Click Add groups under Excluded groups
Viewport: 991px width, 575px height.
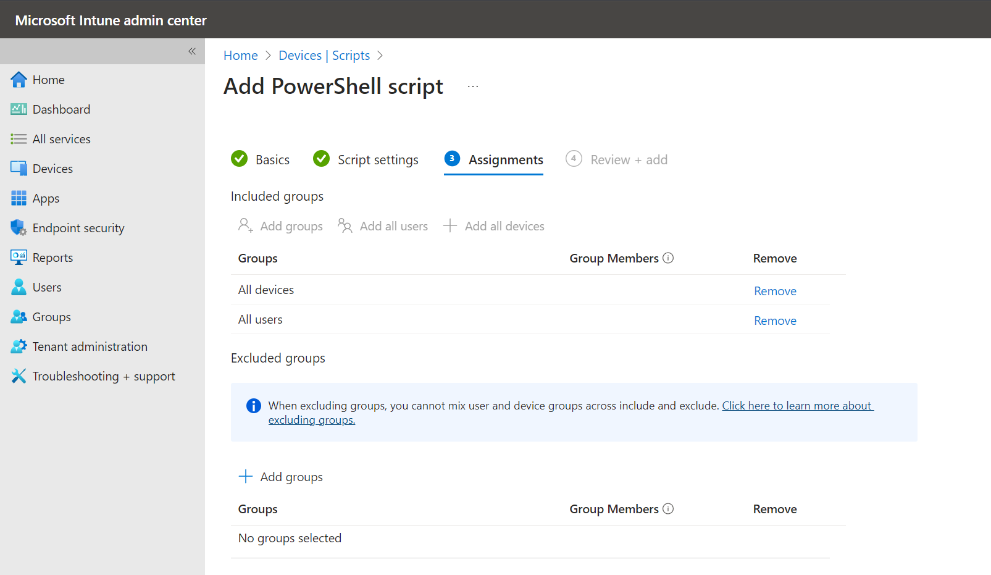pos(281,477)
